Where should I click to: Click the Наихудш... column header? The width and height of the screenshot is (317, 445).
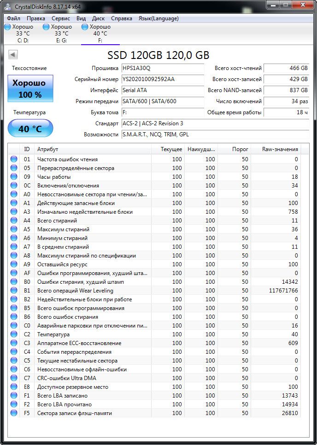[201, 149]
